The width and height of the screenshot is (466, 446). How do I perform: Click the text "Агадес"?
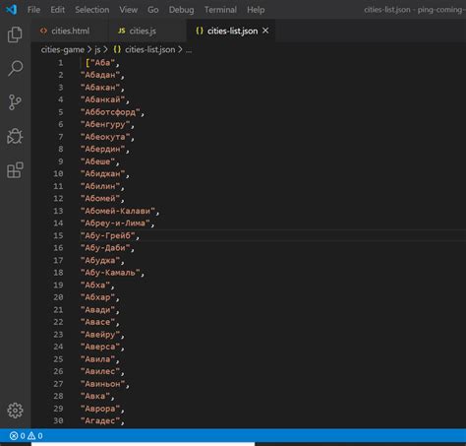(100, 420)
